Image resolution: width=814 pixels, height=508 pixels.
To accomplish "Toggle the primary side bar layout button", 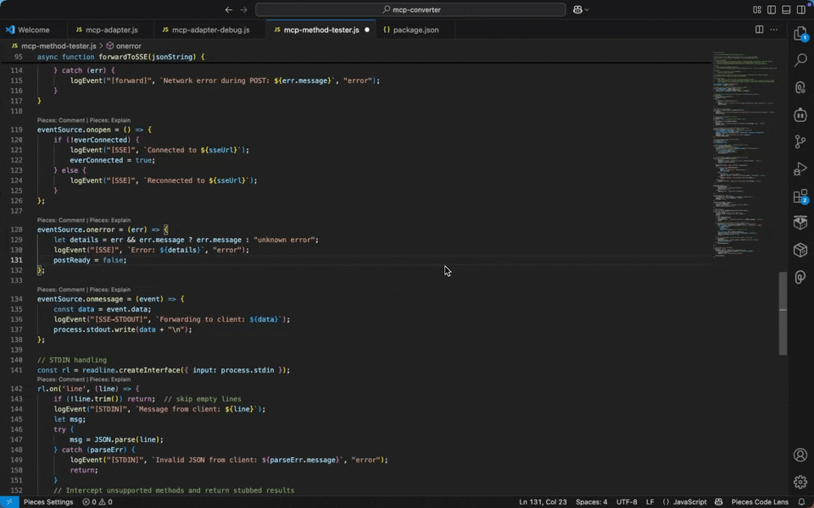I will [x=772, y=9].
